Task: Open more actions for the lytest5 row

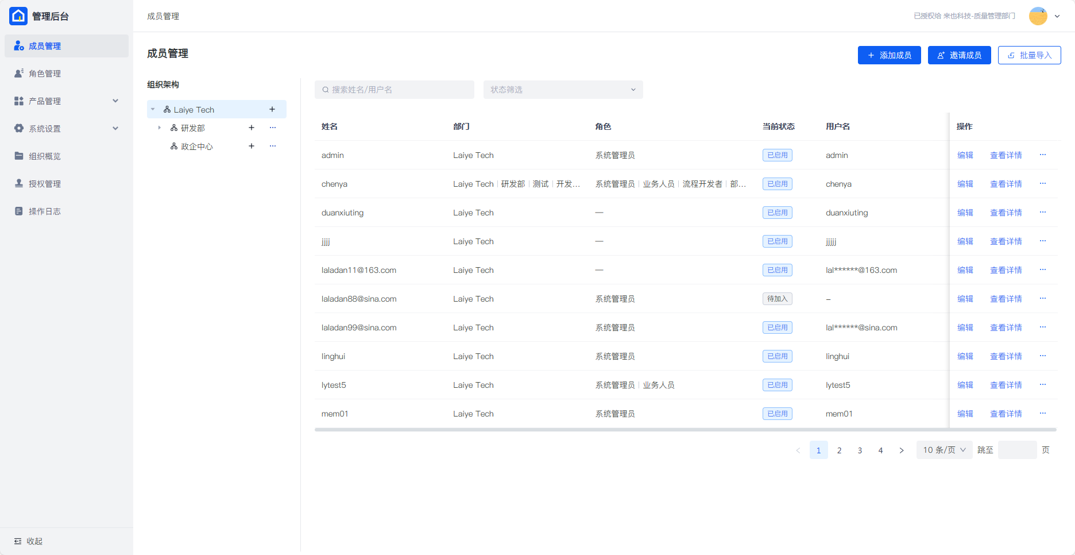Action: click(1043, 384)
